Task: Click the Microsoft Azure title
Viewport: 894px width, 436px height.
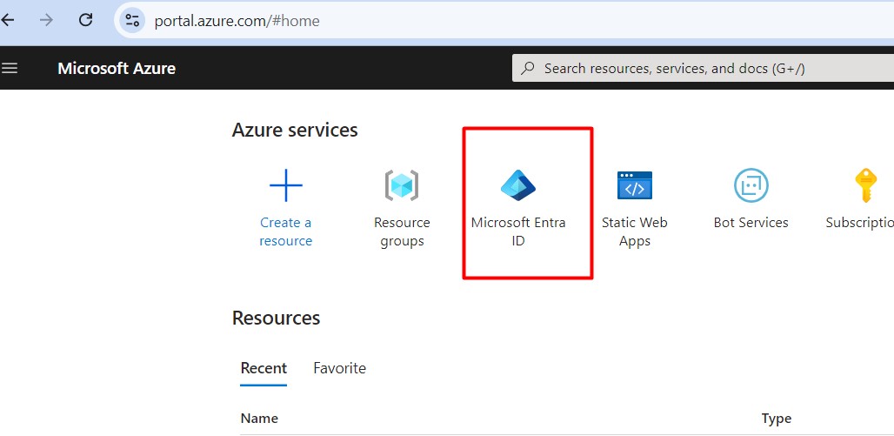Action: click(117, 69)
